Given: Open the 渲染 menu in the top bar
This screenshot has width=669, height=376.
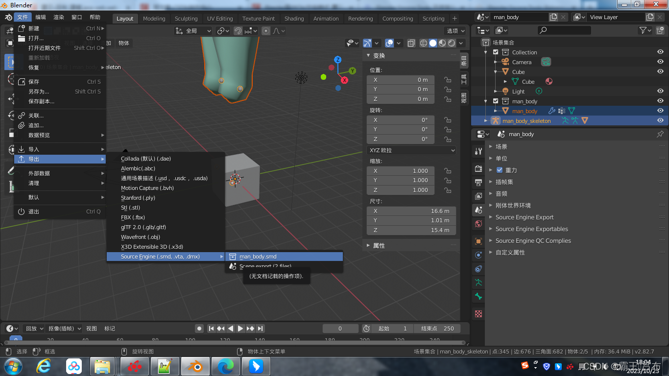Looking at the screenshot, I should (58, 17).
